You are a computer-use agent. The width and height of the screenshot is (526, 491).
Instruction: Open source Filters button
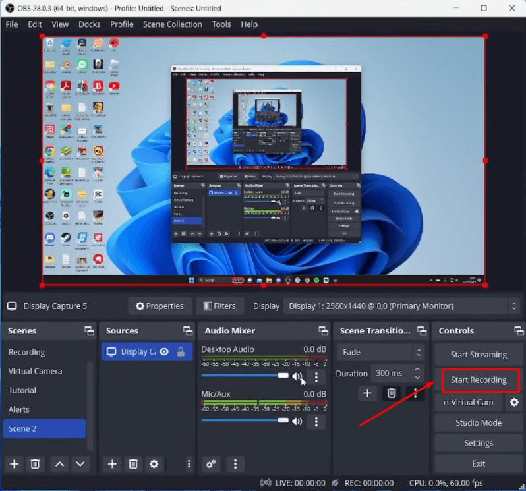(x=219, y=306)
